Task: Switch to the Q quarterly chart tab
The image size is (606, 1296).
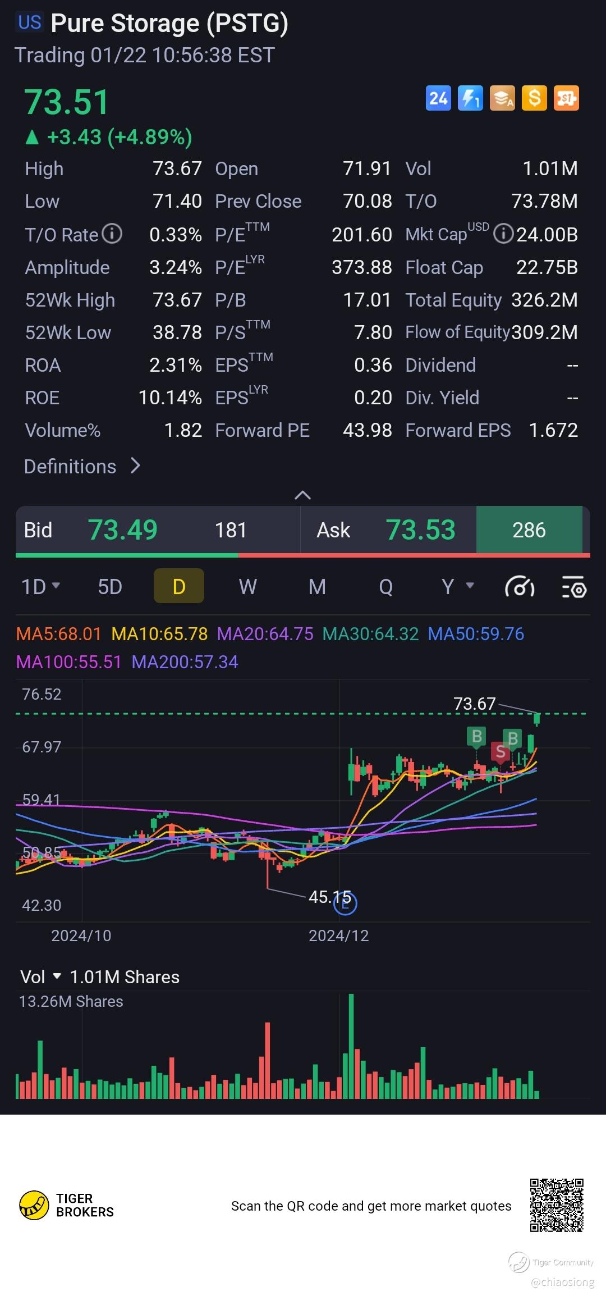Action: [386, 587]
